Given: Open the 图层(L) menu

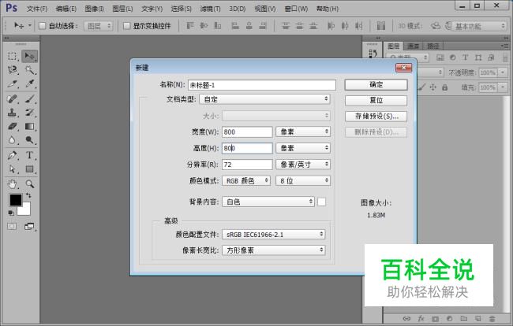Looking at the screenshot, I should click(x=122, y=9).
